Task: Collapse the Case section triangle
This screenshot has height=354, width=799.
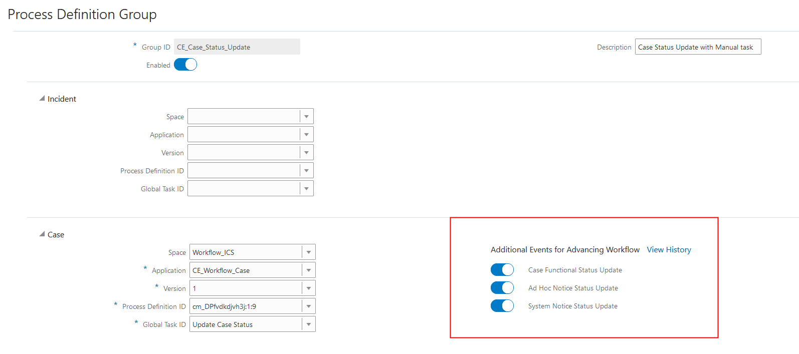Action: click(x=42, y=234)
